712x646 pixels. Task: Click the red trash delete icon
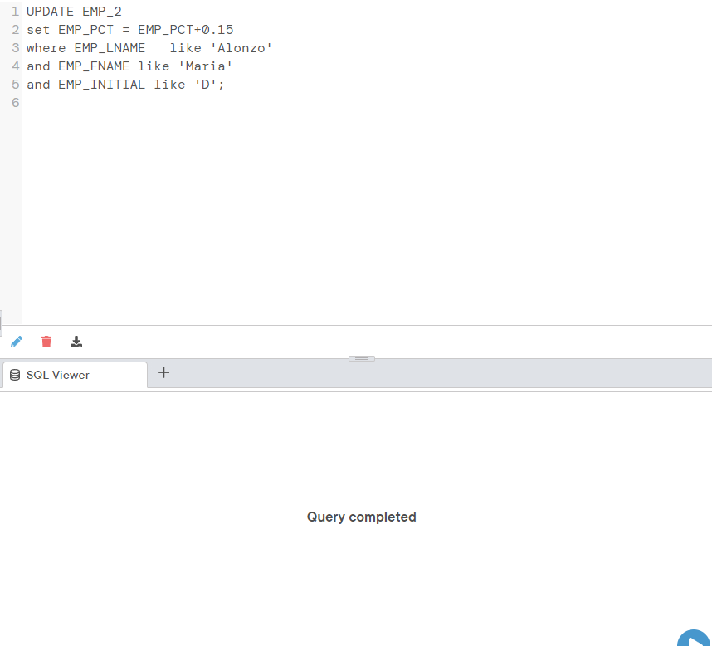[46, 342]
